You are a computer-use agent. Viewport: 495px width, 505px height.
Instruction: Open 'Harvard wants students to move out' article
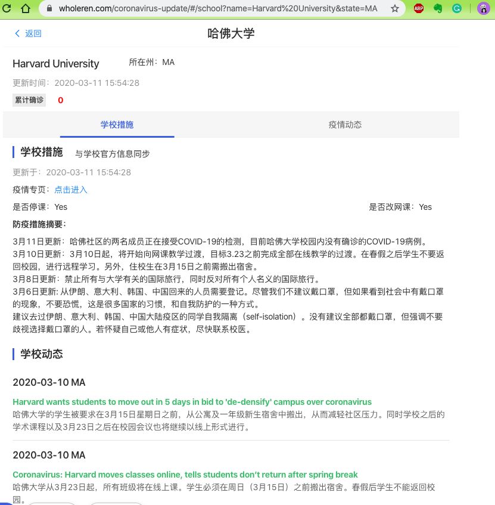tap(192, 402)
